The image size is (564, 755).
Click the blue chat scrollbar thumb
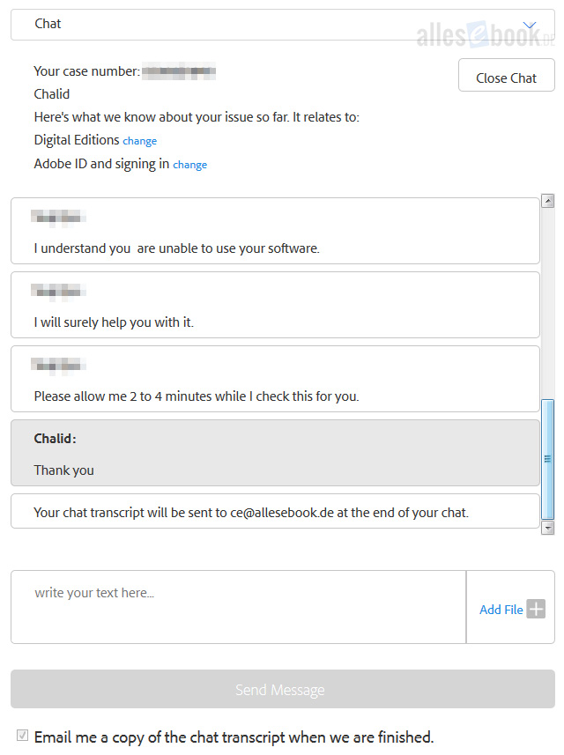(x=547, y=459)
